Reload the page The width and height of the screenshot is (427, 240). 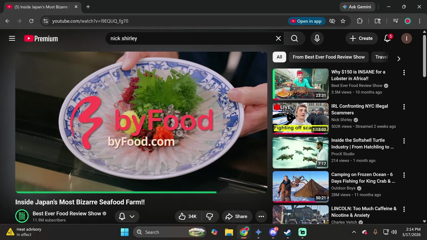tap(31, 21)
